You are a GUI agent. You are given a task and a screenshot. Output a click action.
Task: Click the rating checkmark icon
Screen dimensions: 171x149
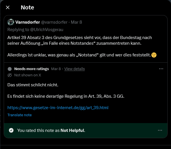point(11,130)
